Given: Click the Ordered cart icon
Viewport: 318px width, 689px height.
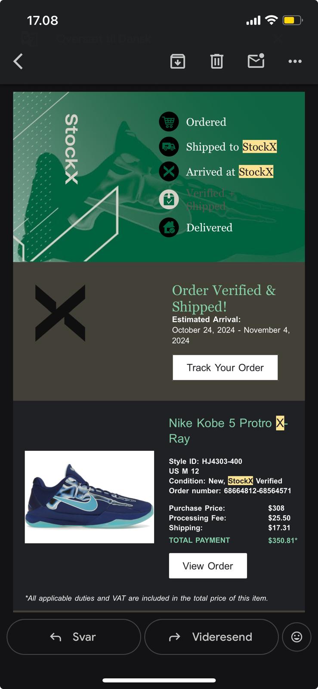Looking at the screenshot, I should (169, 122).
